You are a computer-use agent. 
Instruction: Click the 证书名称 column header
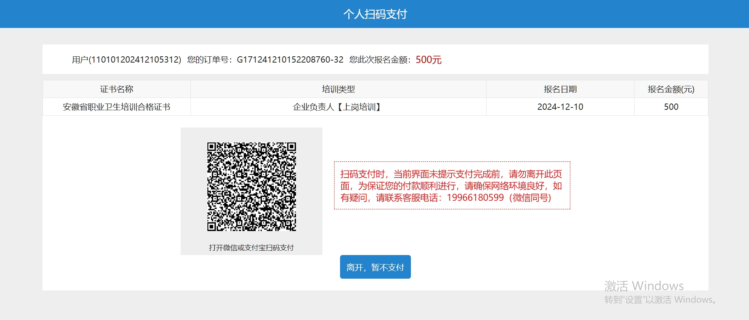tap(117, 89)
